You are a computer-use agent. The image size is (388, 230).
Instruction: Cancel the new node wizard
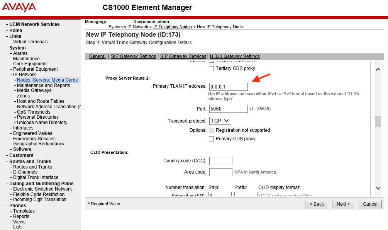point(370,204)
